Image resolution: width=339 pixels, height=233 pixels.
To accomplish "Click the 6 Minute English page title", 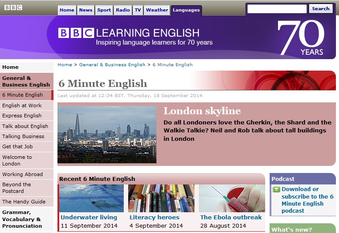I will coord(103,83).
